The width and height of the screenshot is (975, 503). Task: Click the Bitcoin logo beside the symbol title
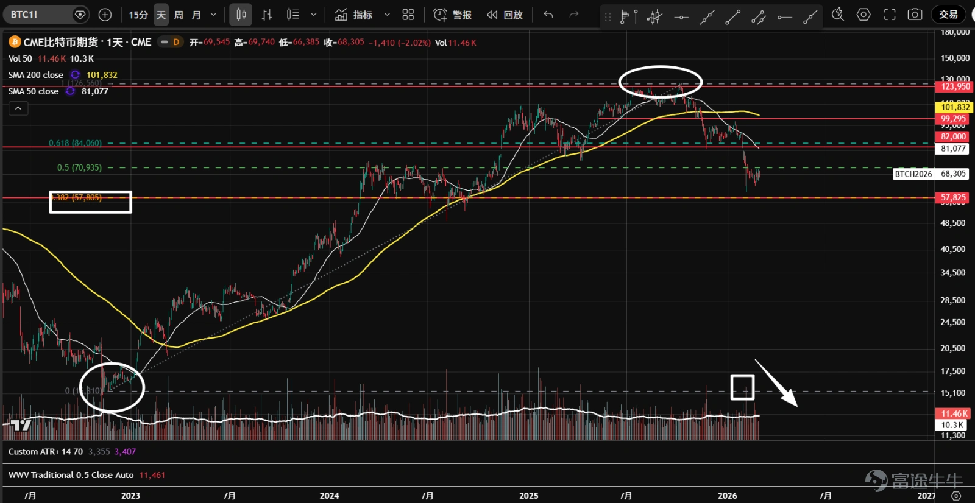point(15,42)
